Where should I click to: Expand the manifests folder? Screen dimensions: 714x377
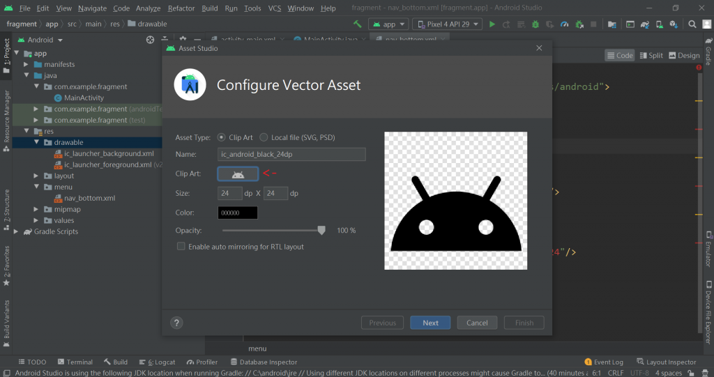tap(26, 64)
